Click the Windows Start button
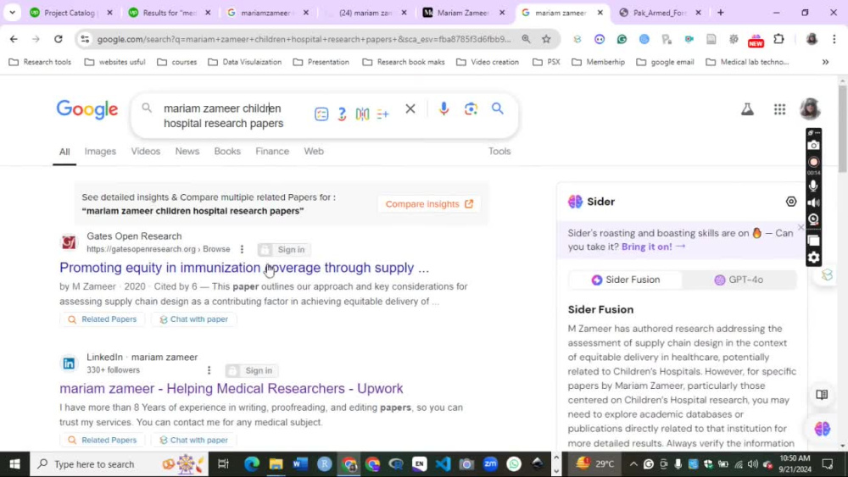The image size is (848, 477). [x=14, y=464]
